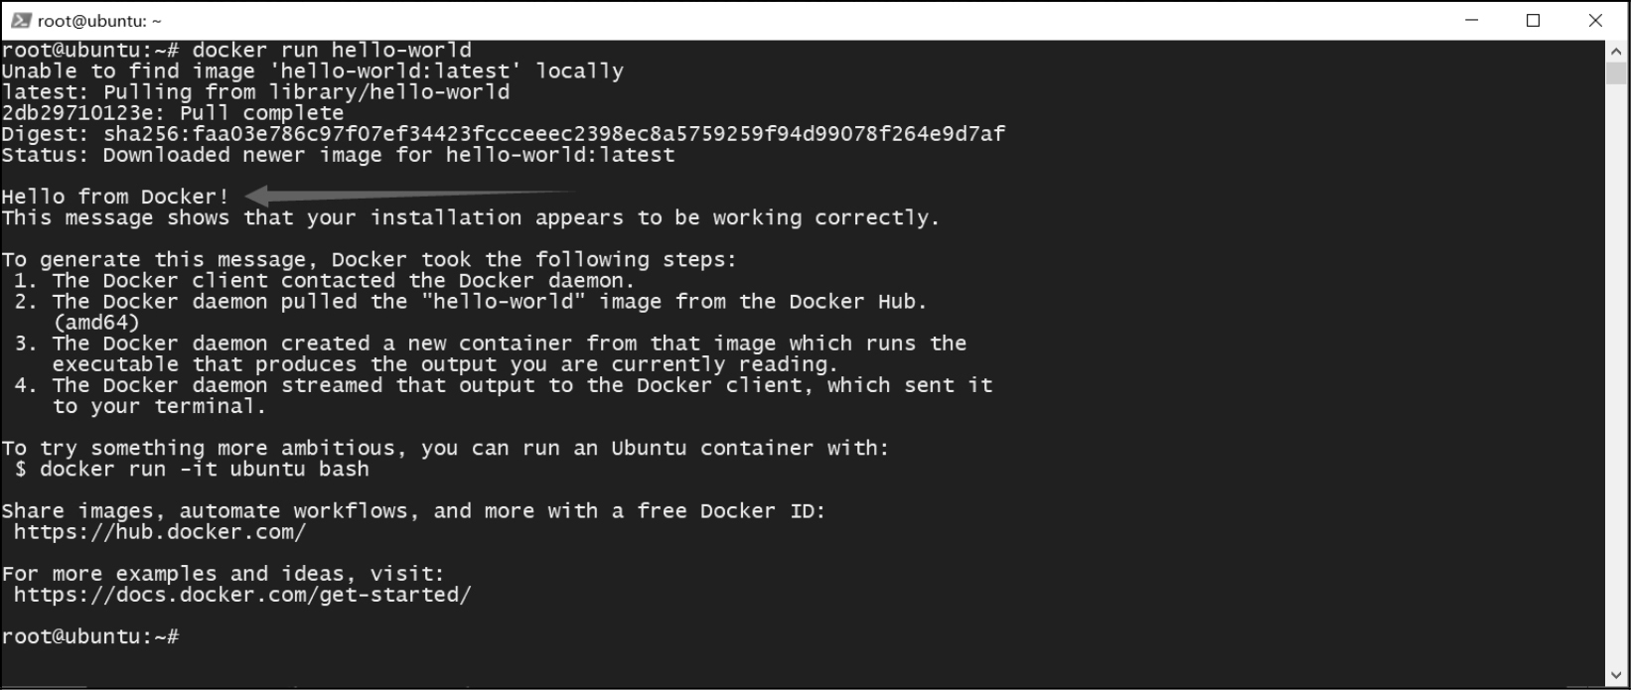
Task: Click the 'Hello from Docker!' line
Action: point(115,197)
